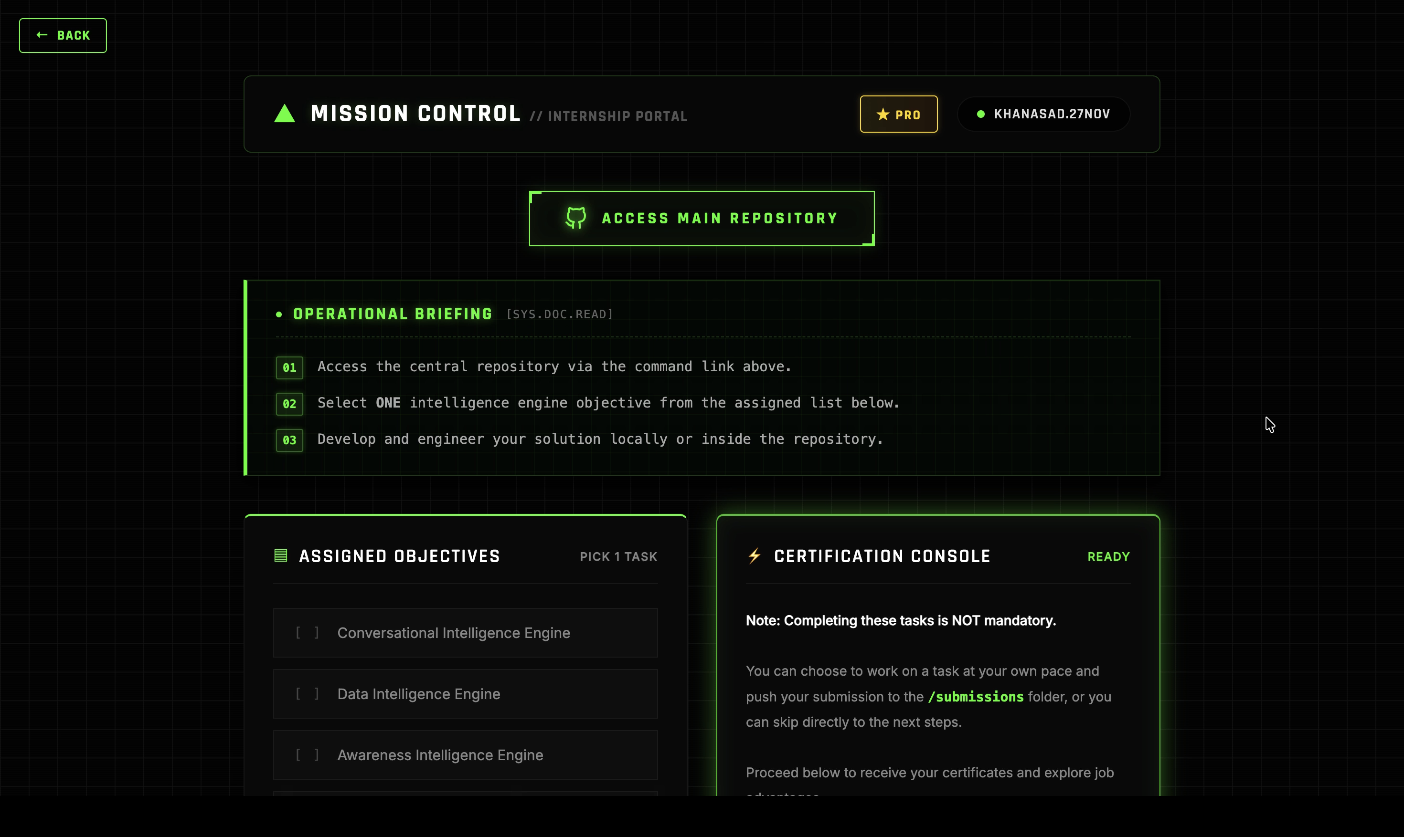Click 'Access the central repository' instruction text
1404x837 pixels.
555,366
